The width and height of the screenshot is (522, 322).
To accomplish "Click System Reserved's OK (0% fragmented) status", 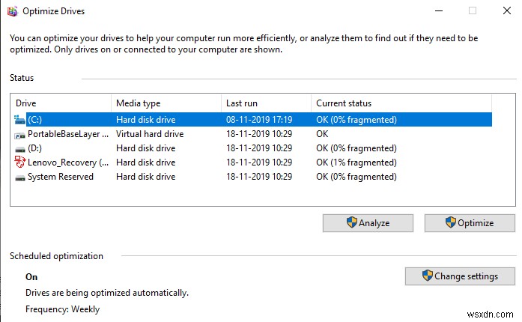I will click(x=356, y=177).
